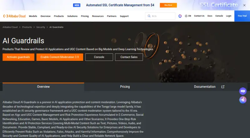Expand the Resources menu

(98, 16)
